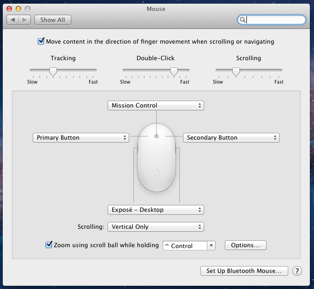Image resolution: width=314 pixels, height=289 pixels.
Task: Open zoom Options… button
Action: 245,245
